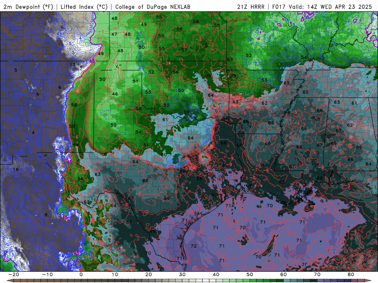
Task: Click the '51' dewpoint value on map
Action: click(135, 81)
